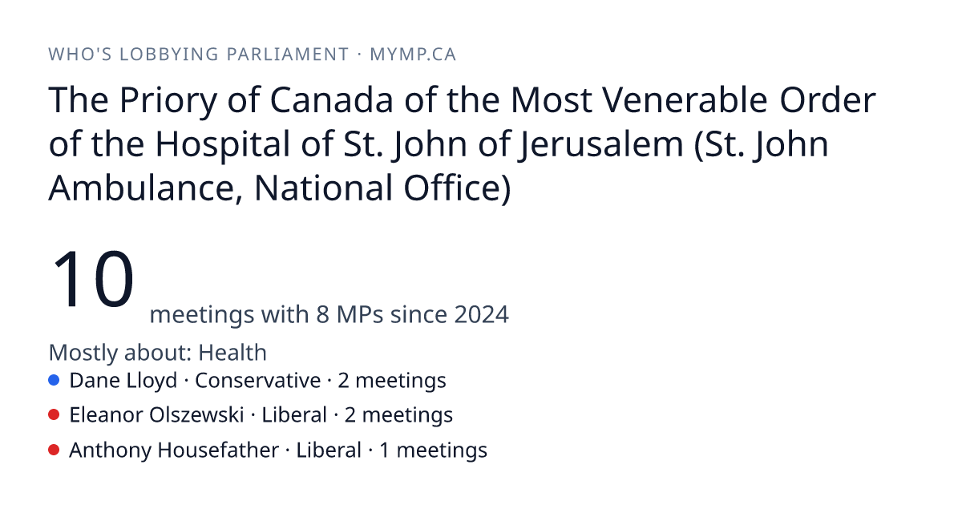Click '2 meetings' in Dane Lloyd row
962x505 pixels.
[392, 380]
